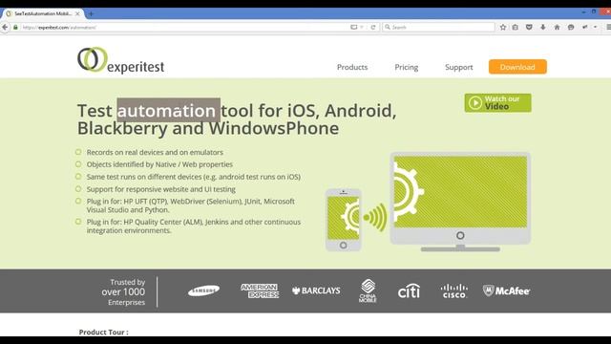This screenshot has width=611, height=344.
Task: Click the China Mobile logo
Action: 368,290
